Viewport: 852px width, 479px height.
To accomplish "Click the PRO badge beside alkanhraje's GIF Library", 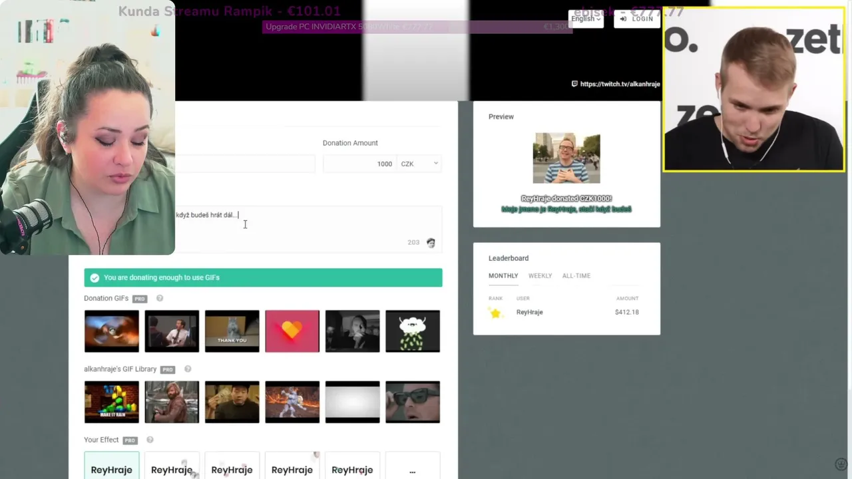I will point(167,369).
